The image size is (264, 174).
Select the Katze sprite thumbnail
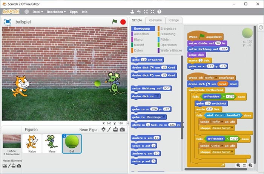tap(32, 144)
